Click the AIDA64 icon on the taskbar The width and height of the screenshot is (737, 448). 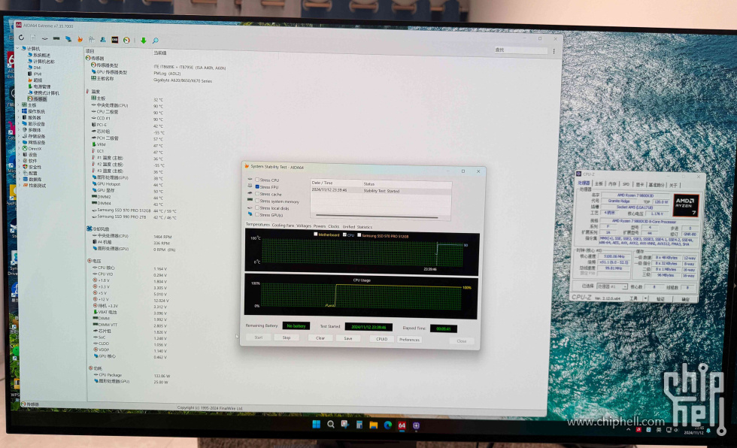tap(402, 425)
